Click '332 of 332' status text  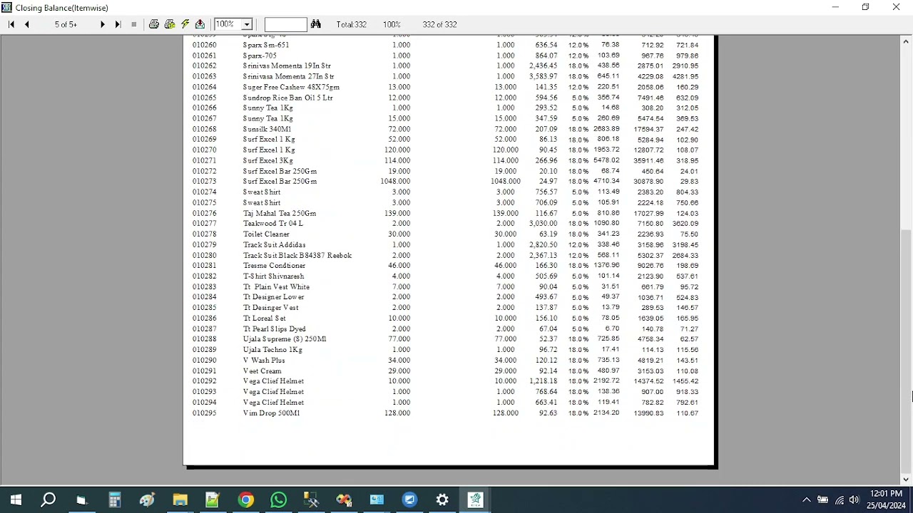pyautogui.click(x=439, y=24)
